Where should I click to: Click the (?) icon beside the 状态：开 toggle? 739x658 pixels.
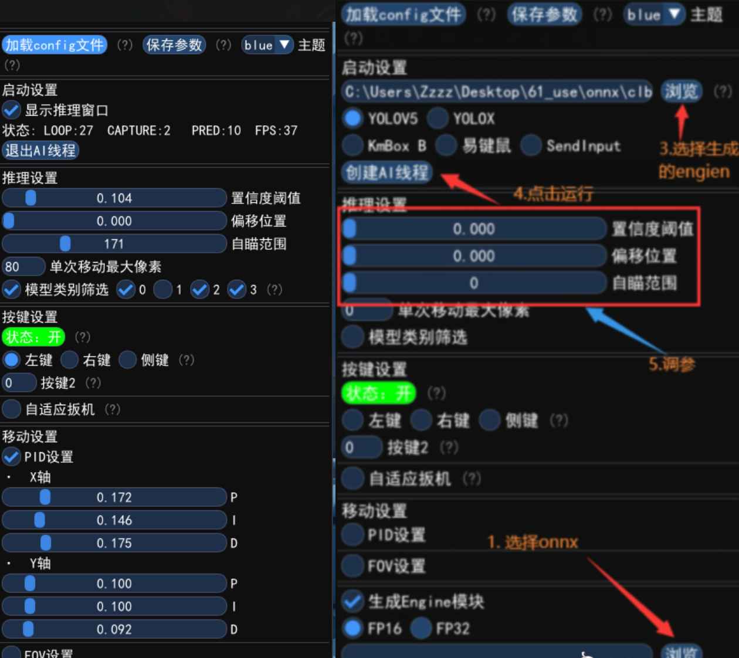point(82,337)
